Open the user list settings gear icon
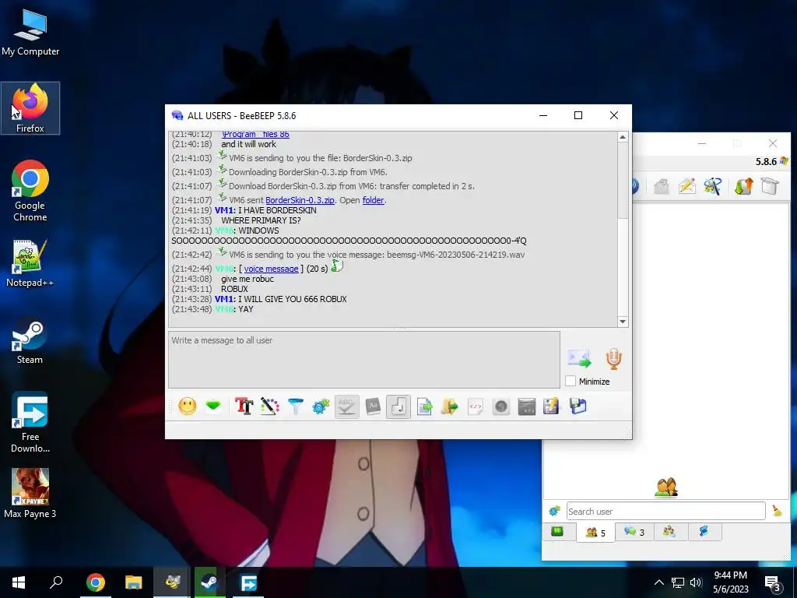The height and width of the screenshot is (598, 797). coord(554,511)
